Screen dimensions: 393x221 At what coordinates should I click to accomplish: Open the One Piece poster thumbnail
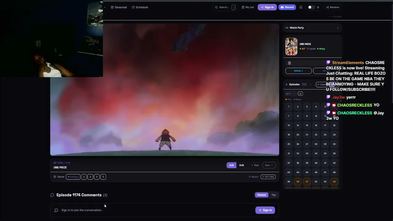[x=291, y=47]
